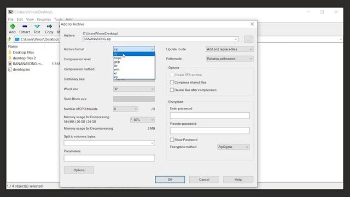Choose gzip from the format list

[x=134, y=62]
